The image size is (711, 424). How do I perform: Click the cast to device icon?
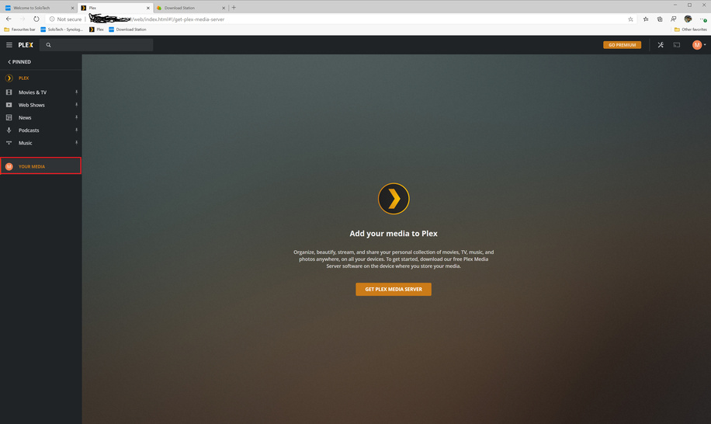(677, 45)
